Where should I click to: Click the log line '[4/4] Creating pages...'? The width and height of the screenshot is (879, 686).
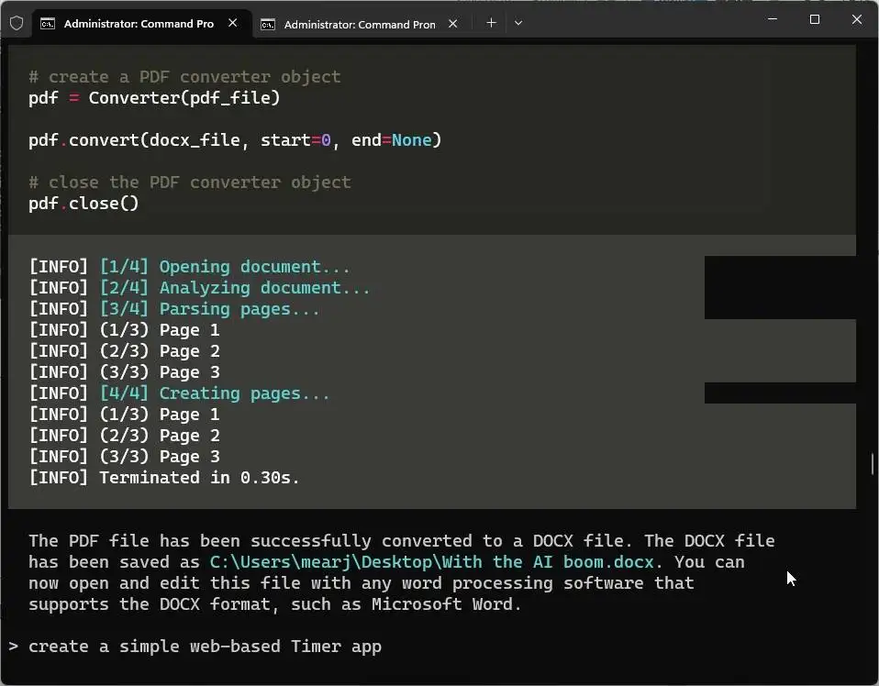coord(180,393)
